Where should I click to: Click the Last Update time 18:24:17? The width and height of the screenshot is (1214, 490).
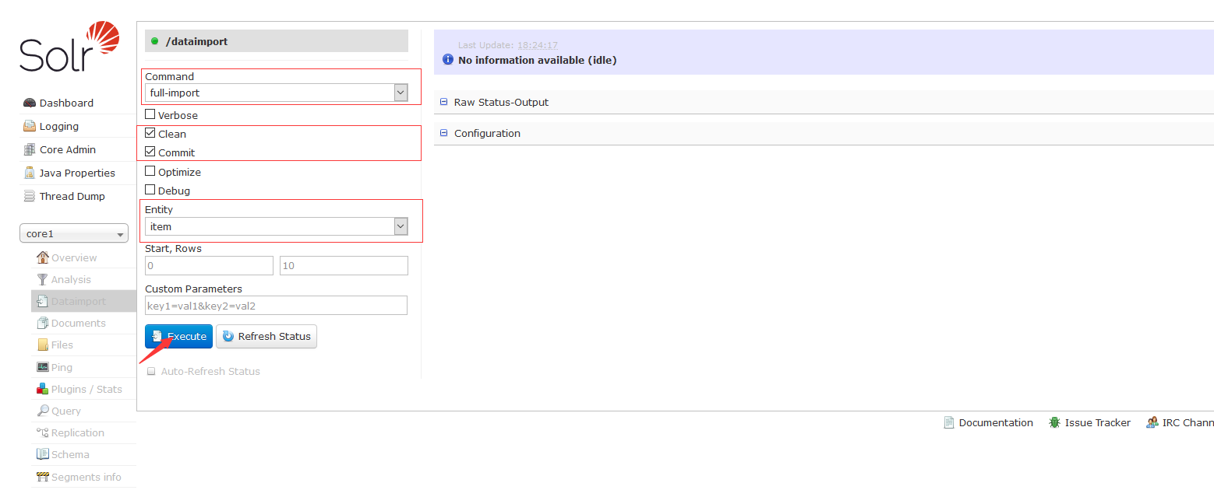538,45
